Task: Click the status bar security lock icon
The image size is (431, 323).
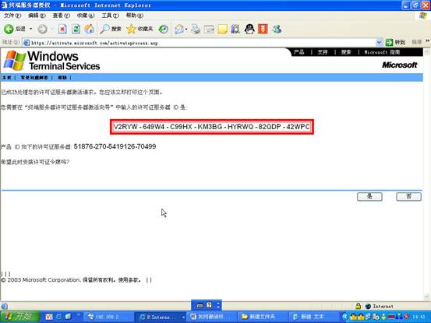Action: click(358, 306)
